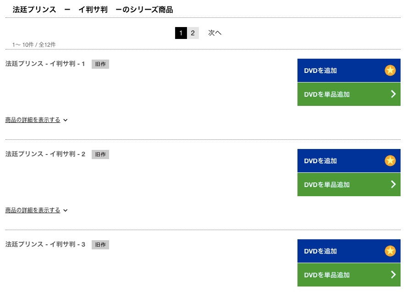Image resolution: width=407 pixels, height=292 pixels.
Task: Select current page 1 in pagination
Action: 181,33
